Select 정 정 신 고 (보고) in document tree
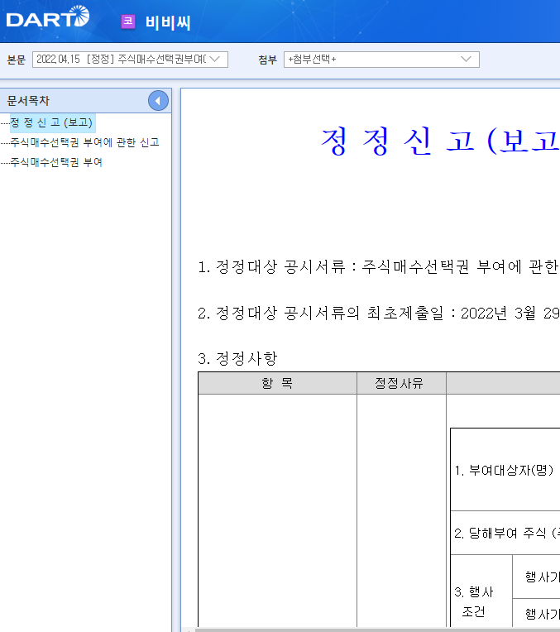Screen dimensions: 560x632 click(x=51, y=122)
